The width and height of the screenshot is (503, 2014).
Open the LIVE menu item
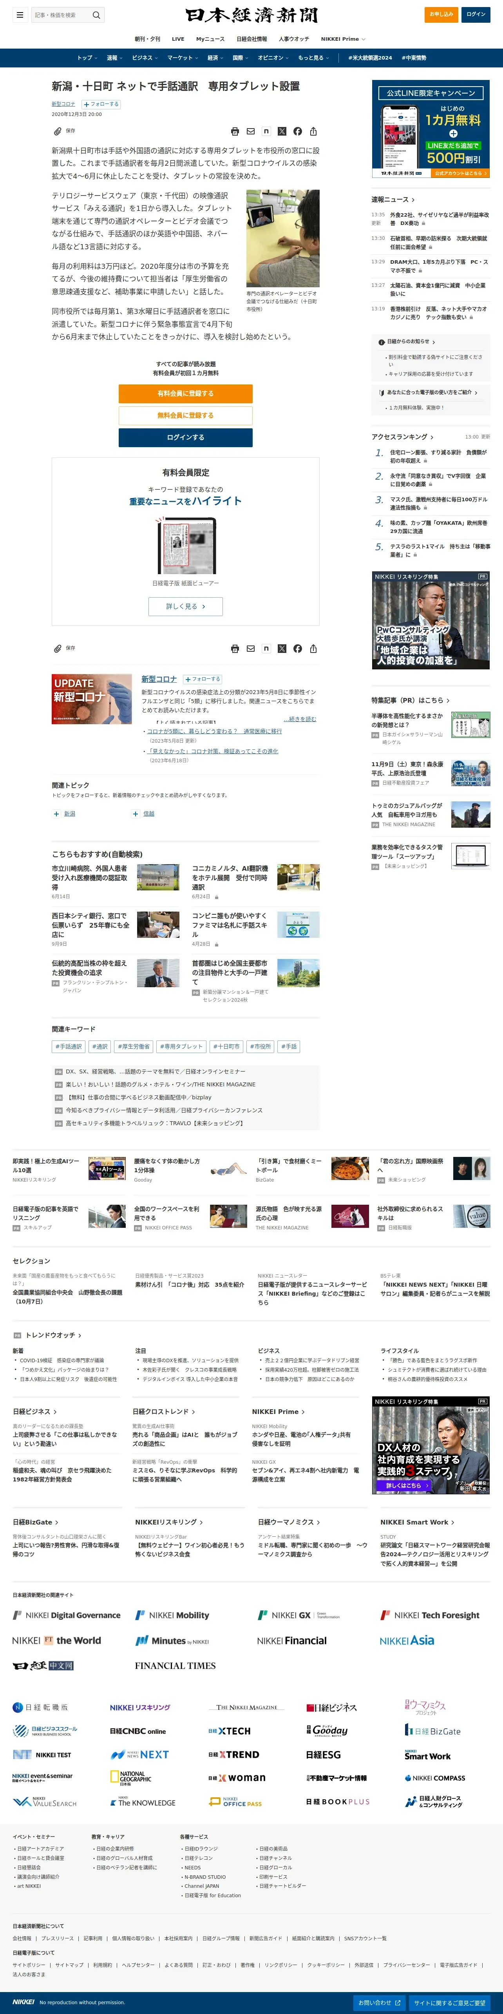178,39
